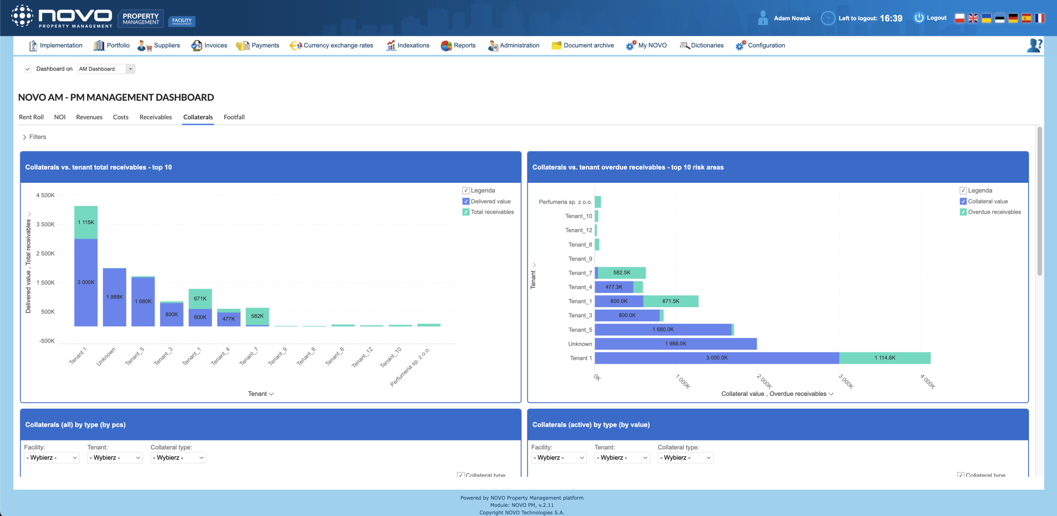Click the Tenant 1 3 000K blue bar

(x=86, y=283)
